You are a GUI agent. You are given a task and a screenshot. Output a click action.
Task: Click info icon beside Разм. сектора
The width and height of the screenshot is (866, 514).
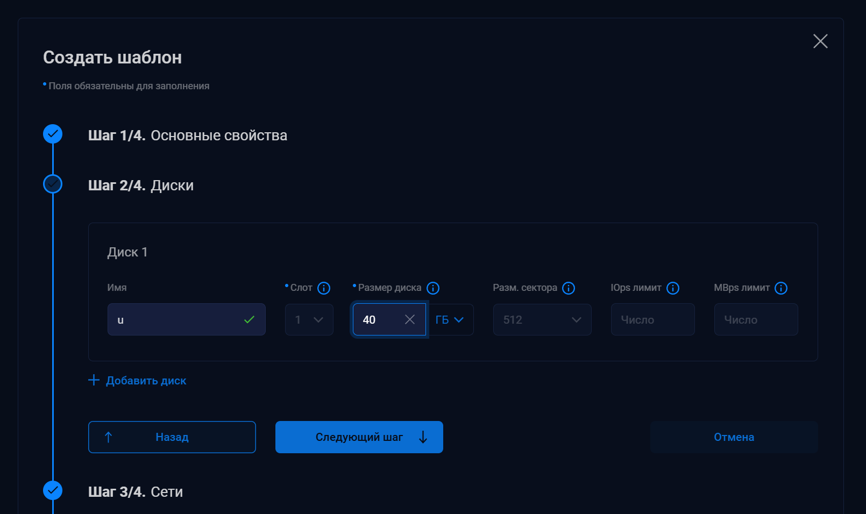point(569,288)
